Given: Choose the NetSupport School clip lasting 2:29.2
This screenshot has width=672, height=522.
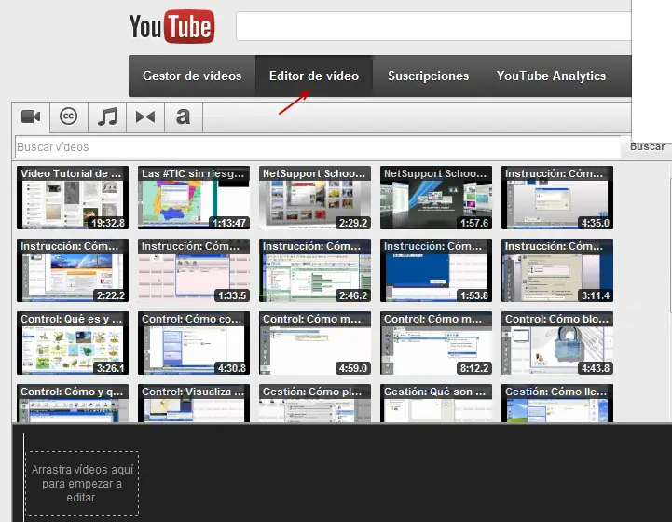Looking at the screenshot, I should click(x=315, y=198).
